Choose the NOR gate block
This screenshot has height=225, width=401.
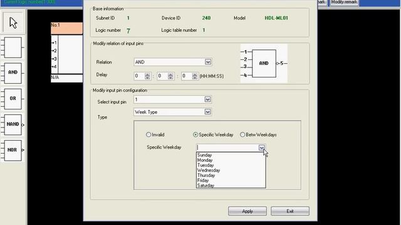13,150
